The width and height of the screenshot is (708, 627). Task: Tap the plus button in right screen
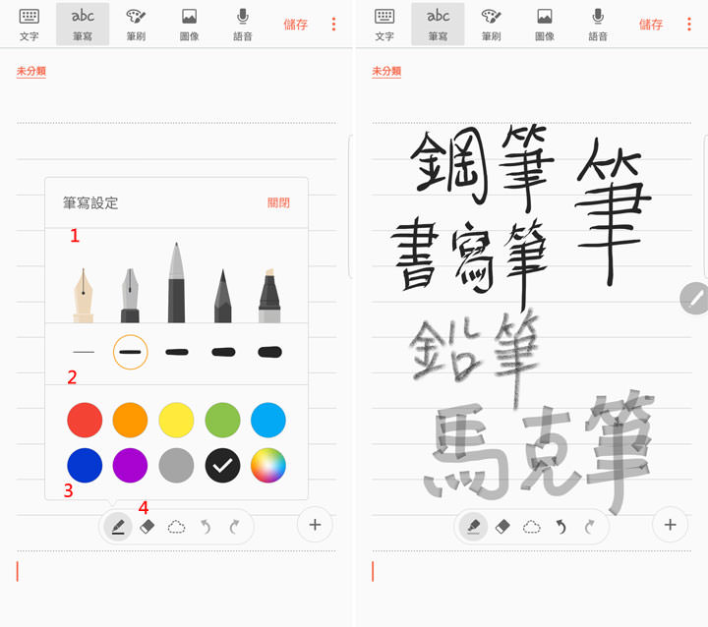click(x=670, y=525)
